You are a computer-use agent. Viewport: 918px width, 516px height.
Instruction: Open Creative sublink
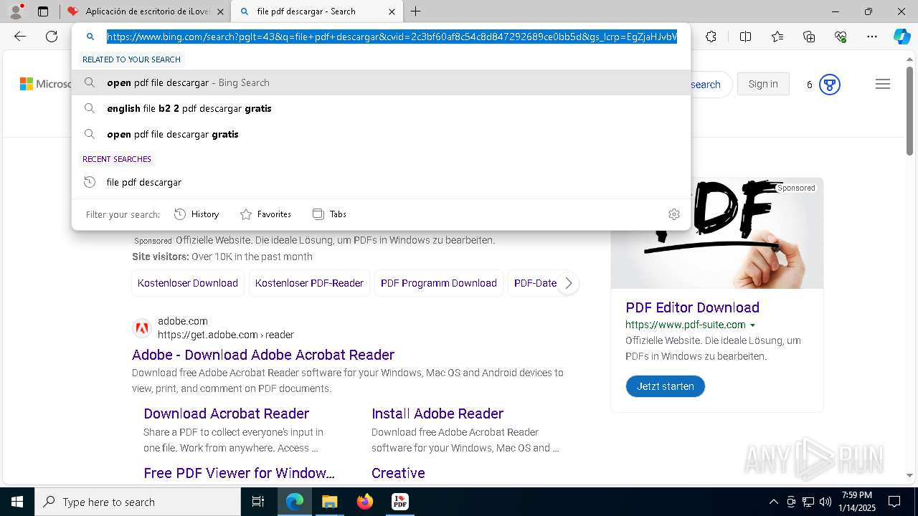tap(398, 473)
